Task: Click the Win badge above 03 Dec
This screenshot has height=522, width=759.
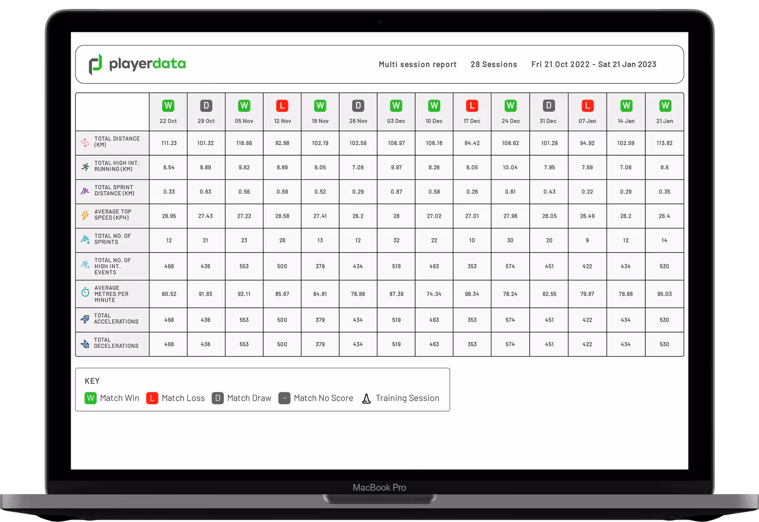Action: [396, 105]
